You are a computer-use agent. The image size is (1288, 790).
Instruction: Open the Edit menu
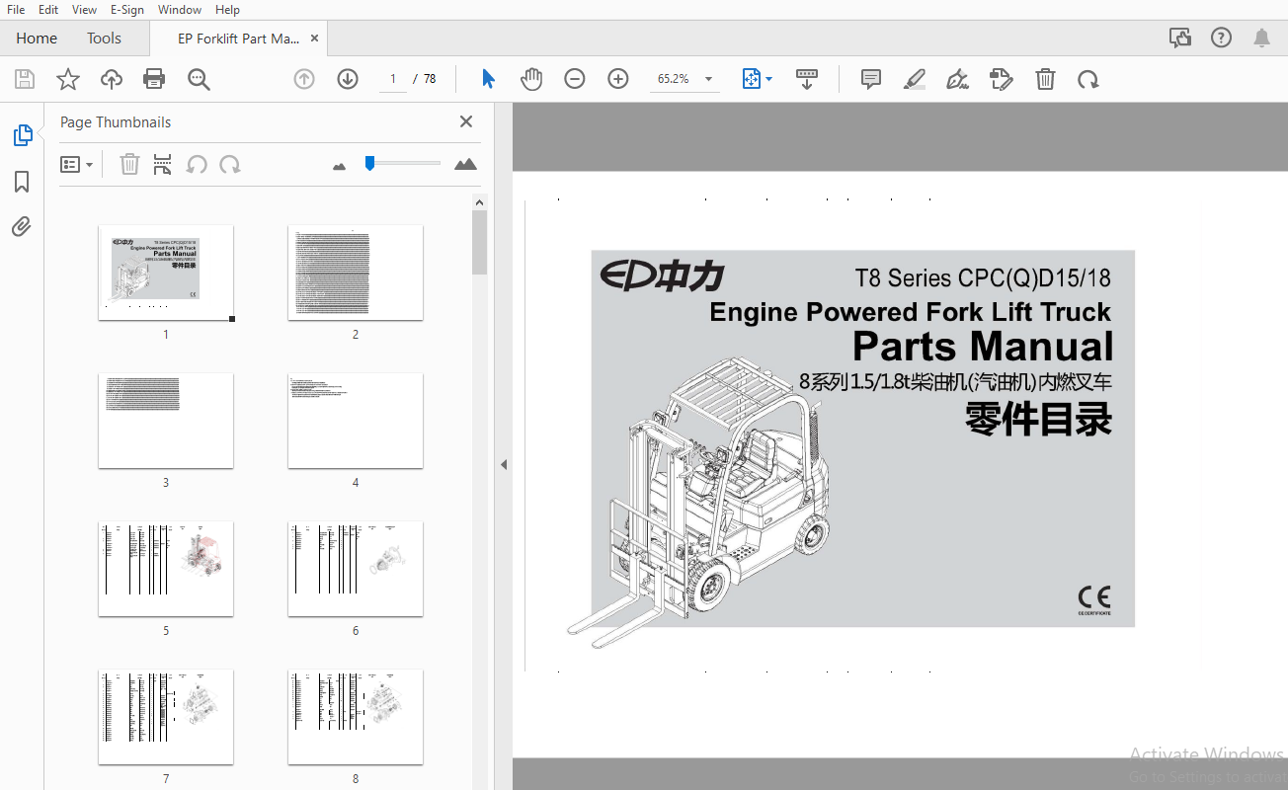pos(48,9)
